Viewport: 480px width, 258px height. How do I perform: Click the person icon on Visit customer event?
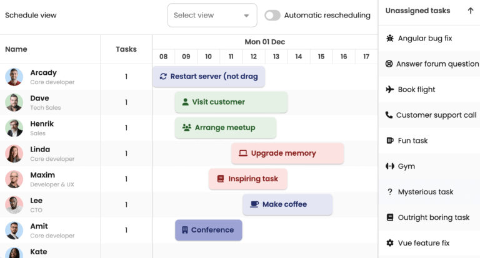[x=185, y=102]
